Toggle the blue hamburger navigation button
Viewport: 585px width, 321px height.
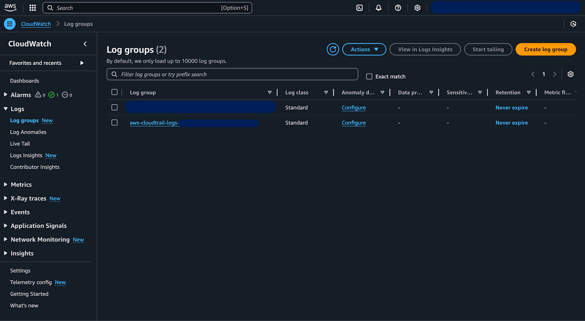10,24
